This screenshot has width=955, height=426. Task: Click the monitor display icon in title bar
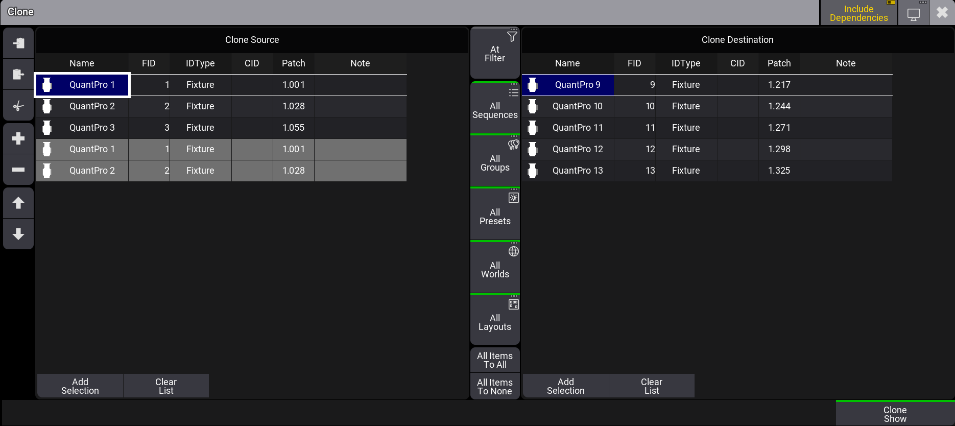914,13
